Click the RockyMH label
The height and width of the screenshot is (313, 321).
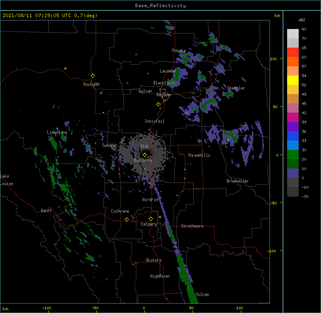(x=91, y=84)
